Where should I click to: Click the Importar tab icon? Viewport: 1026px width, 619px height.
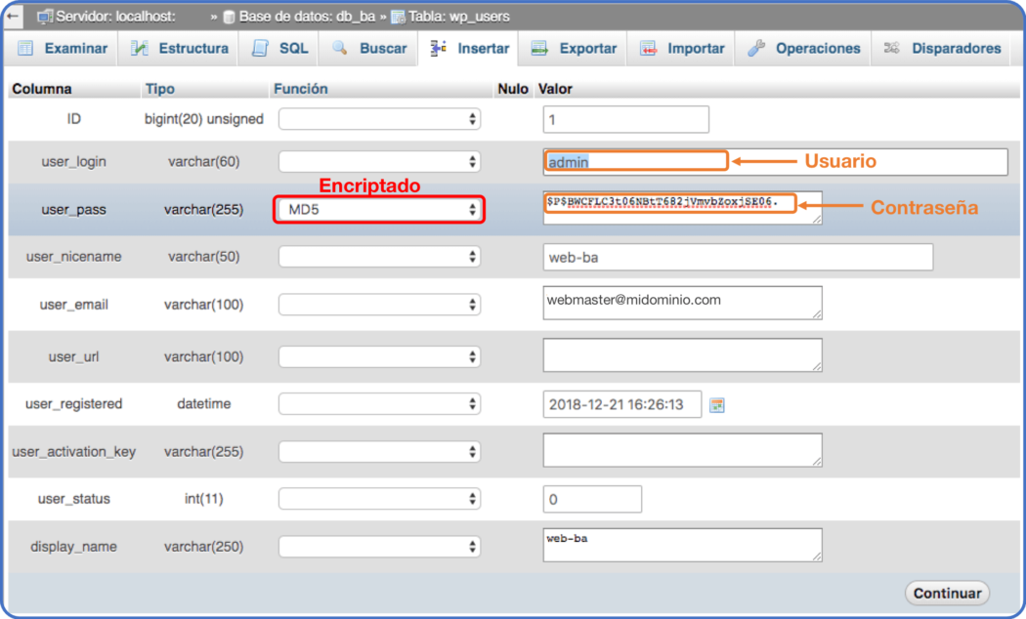click(x=648, y=48)
